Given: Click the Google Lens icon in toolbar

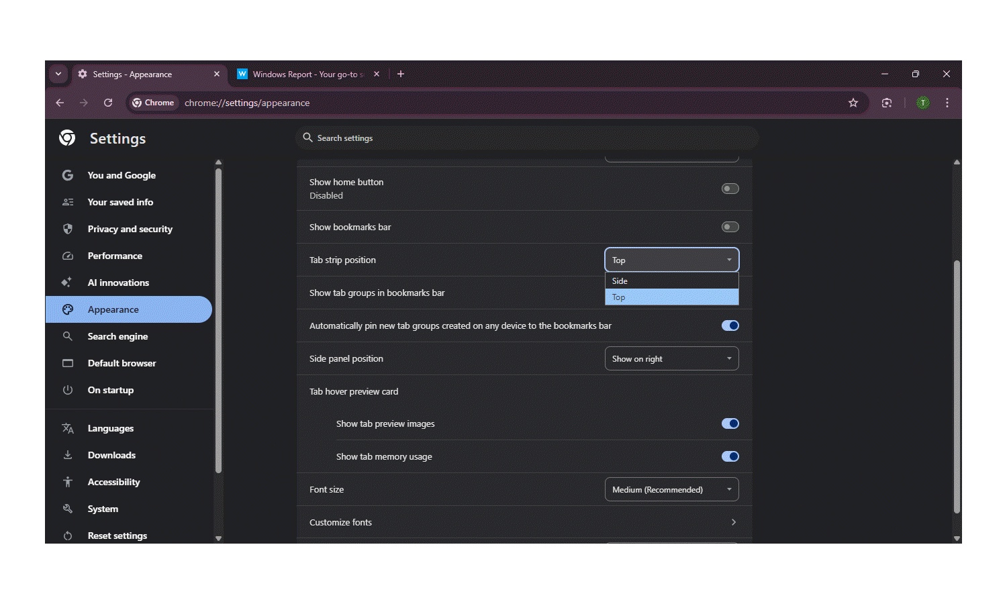Looking at the screenshot, I should (887, 103).
